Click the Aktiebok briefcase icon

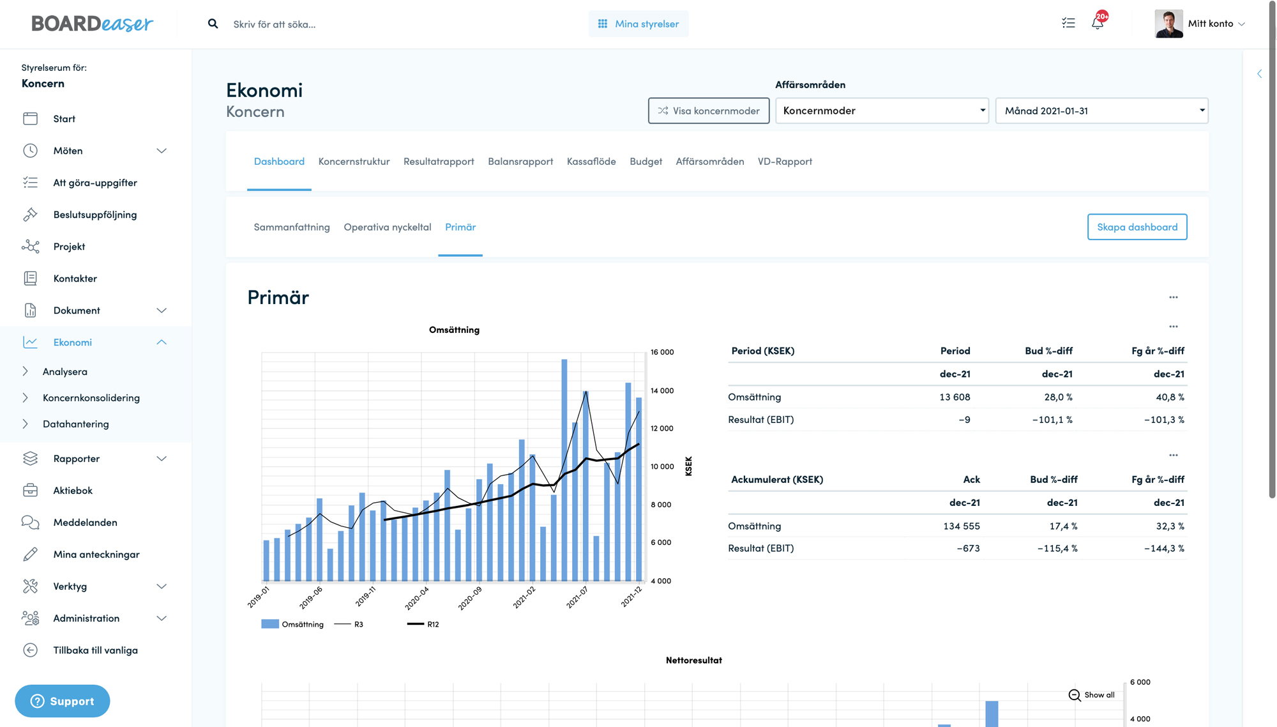tap(30, 491)
